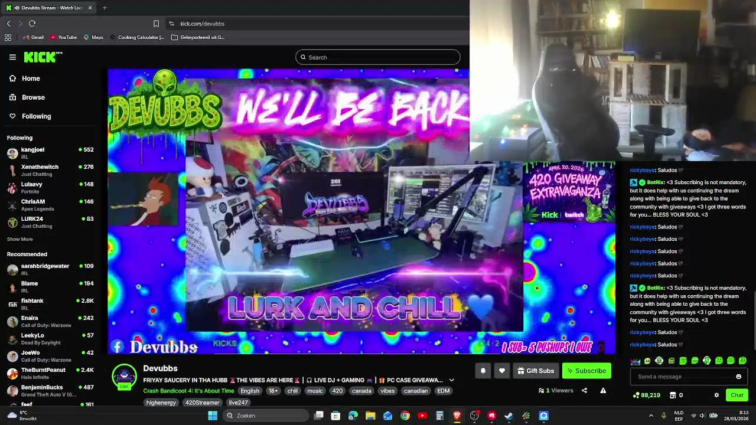Follow the channel with the heart button

(501, 371)
